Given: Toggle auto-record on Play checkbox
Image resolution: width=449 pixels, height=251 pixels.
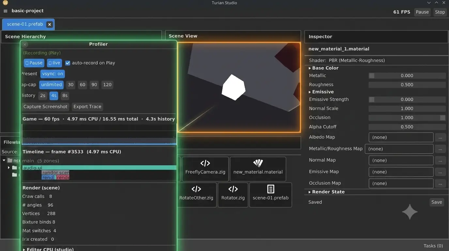Looking at the screenshot, I should [x=68, y=63].
